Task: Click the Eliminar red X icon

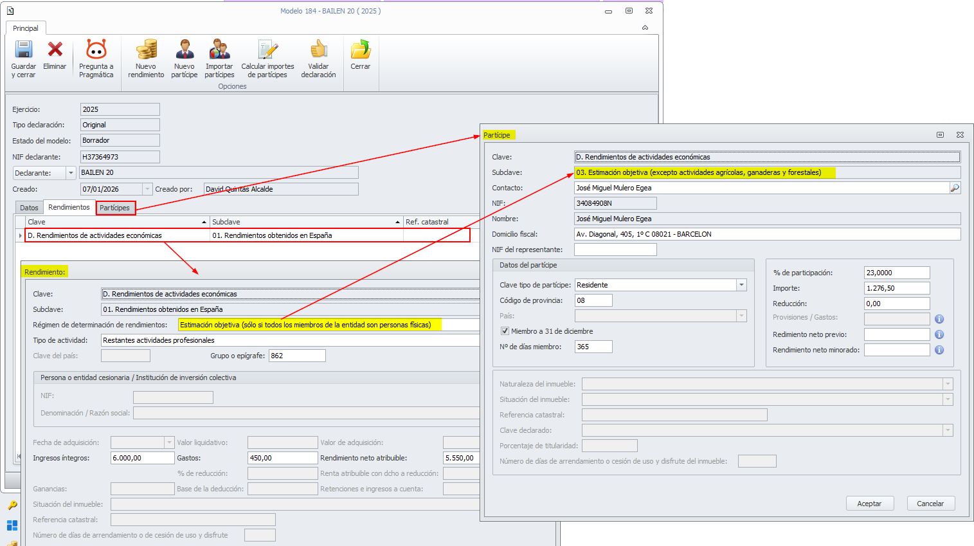Action: click(x=55, y=50)
